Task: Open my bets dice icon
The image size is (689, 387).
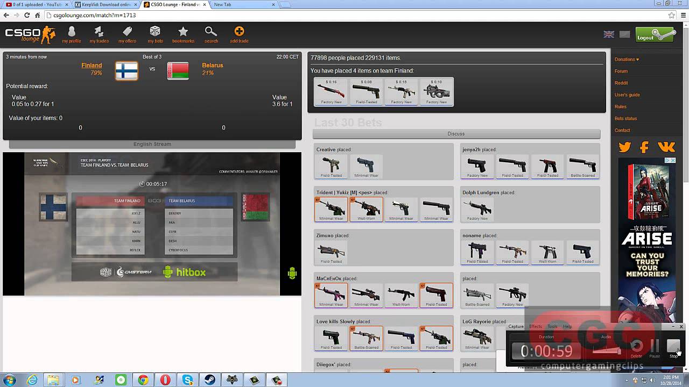Action: tap(155, 35)
